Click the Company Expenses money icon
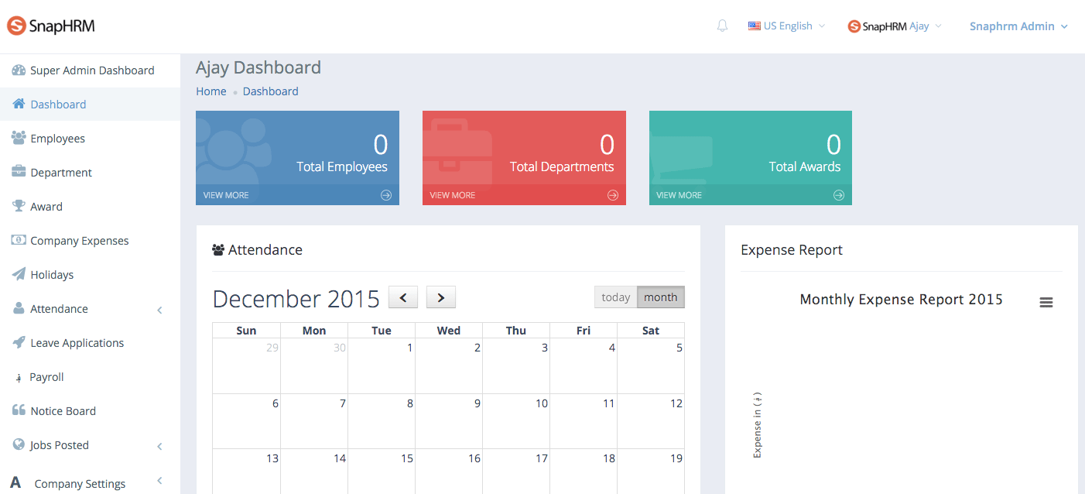 click(19, 240)
